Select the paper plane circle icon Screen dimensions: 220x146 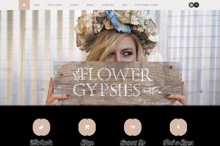(133, 127)
